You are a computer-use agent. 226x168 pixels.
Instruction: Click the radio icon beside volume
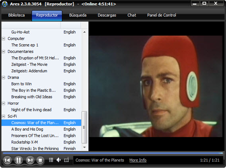[x=66, y=160]
